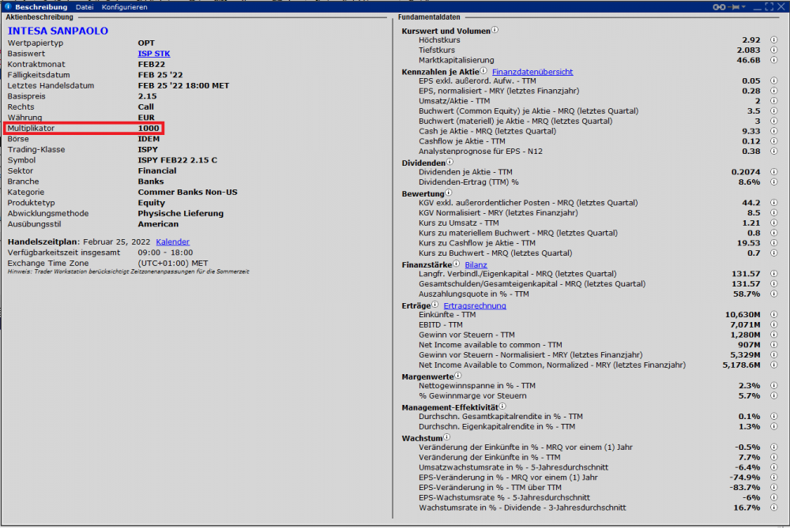Click the window linking chain icon
This screenshot has width=790, height=528.
click(719, 7)
